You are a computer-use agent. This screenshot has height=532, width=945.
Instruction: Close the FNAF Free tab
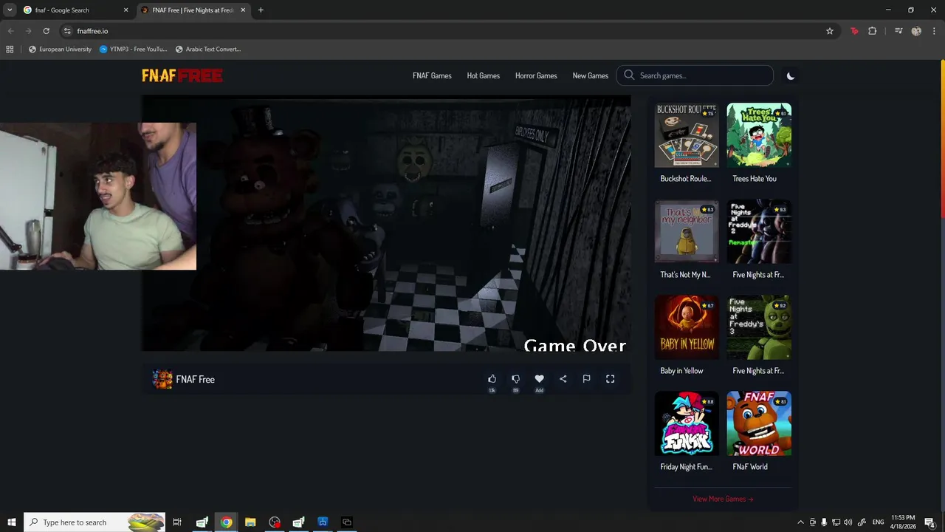point(243,10)
